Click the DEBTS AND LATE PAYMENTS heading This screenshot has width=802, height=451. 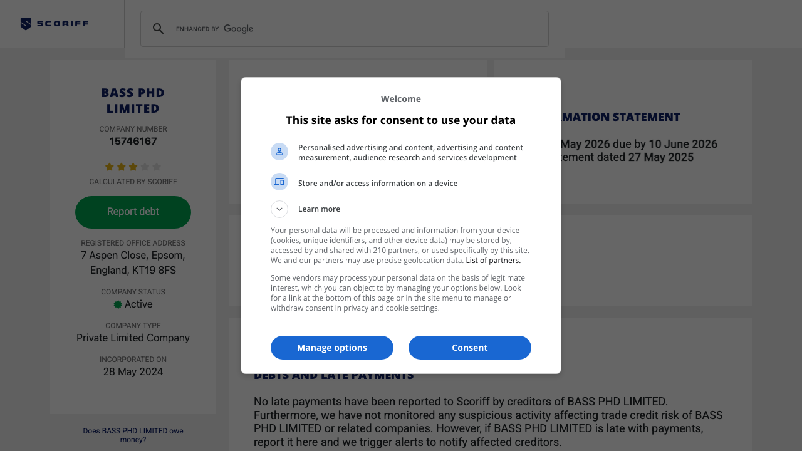click(x=333, y=375)
